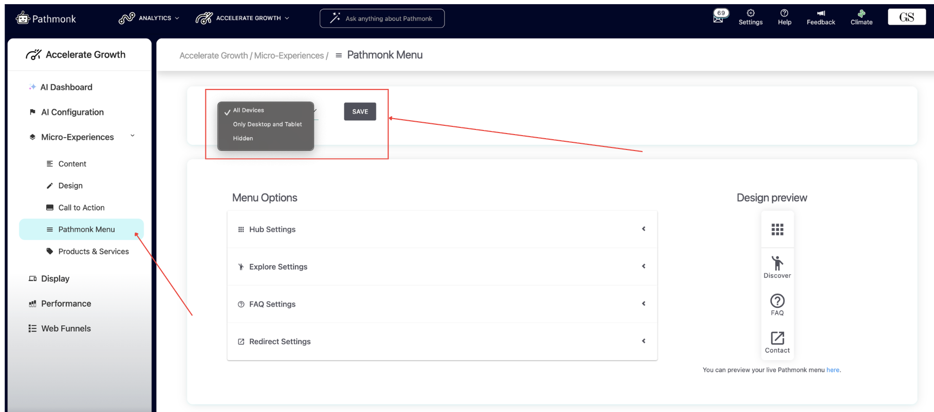Click the Menu Options heading
Viewport: 934px width, 412px height.
[265, 198]
